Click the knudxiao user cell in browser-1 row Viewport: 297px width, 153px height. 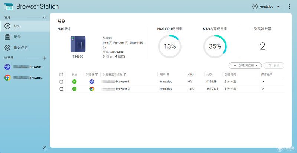[x=166, y=82]
